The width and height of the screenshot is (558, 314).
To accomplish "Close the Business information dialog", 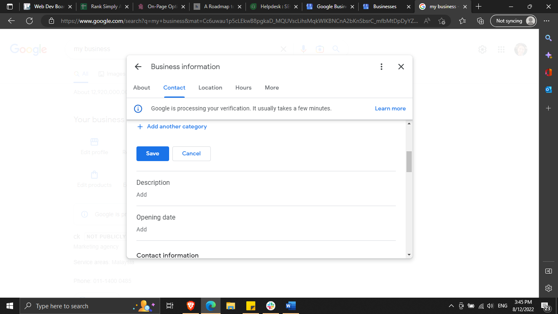I will (x=401, y=67).
